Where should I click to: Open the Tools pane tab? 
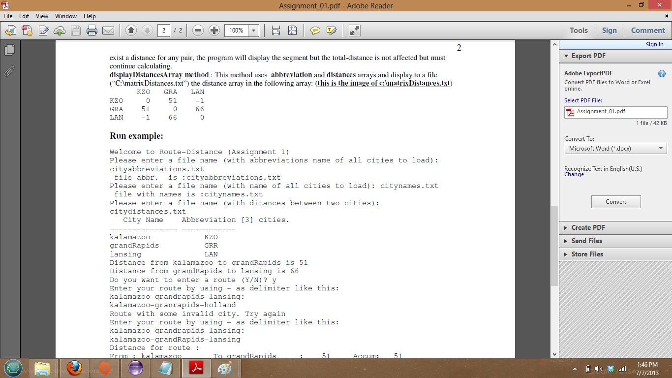[579, 31]
